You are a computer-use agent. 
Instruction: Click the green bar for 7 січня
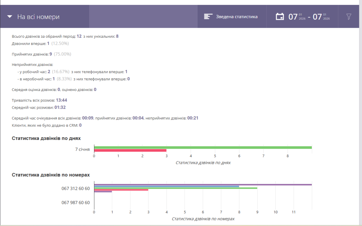[203, 147]
